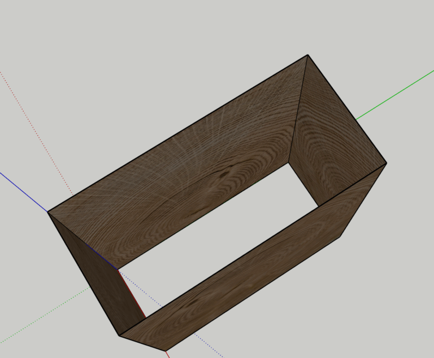The width and height of the screenshot is (434, 358).
Task: Click the dotted red axis line
Action: (x=36, y=132)
